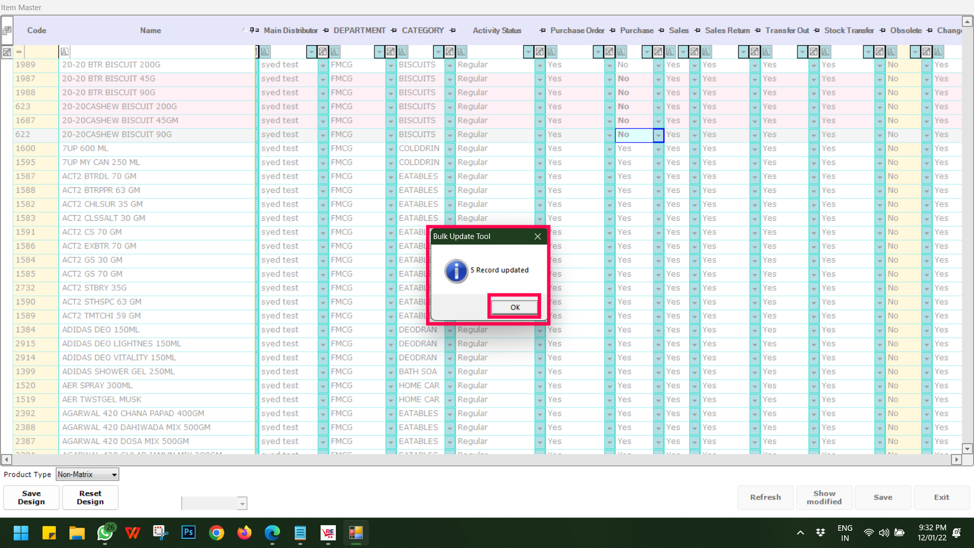Image resolution: width=974 pixels, height=548 pixels.
Task: Open WhatsApp from the taskbar
Action: 105,532
